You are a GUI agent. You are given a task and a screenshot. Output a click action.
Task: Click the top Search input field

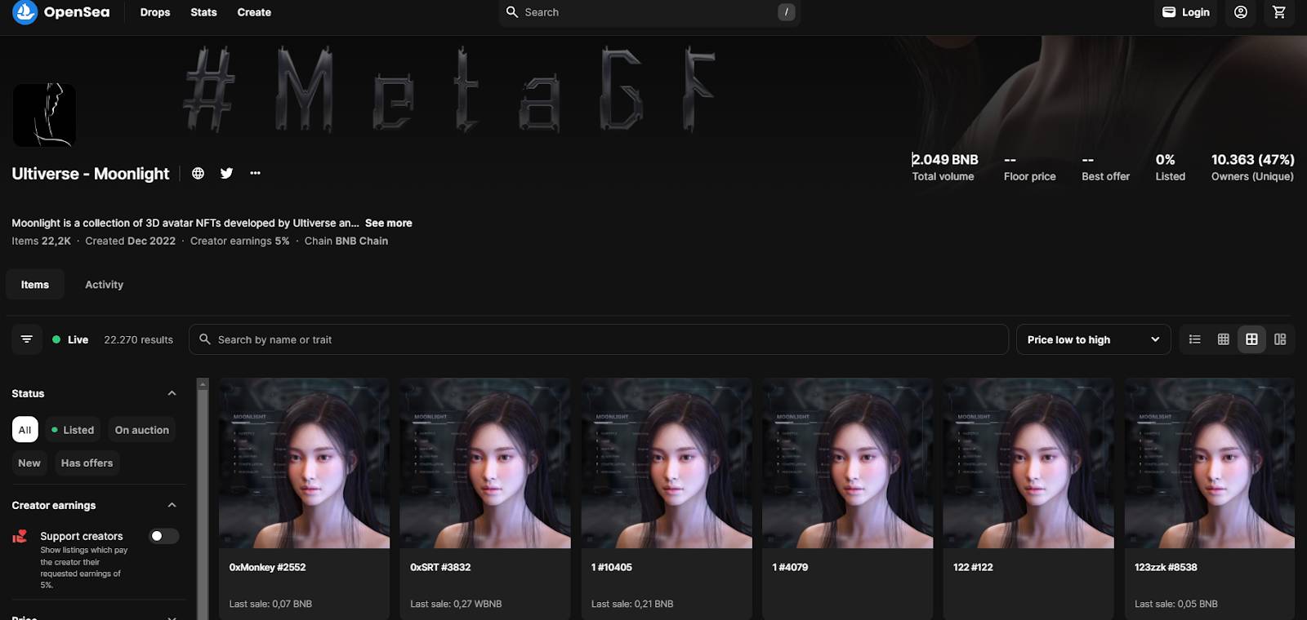(x=649, y=12)
